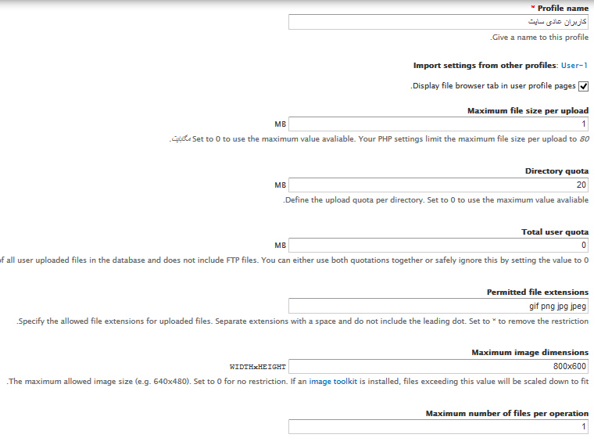The height and width of the screenshot is (438, 594).
Task: Open the image toolkit link
Action: pos(333,382)
